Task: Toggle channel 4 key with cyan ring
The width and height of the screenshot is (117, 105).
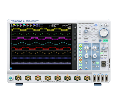Action: (x=80, y=55)
